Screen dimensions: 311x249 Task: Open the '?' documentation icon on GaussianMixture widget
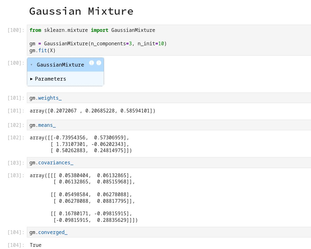tap(98, 63)
